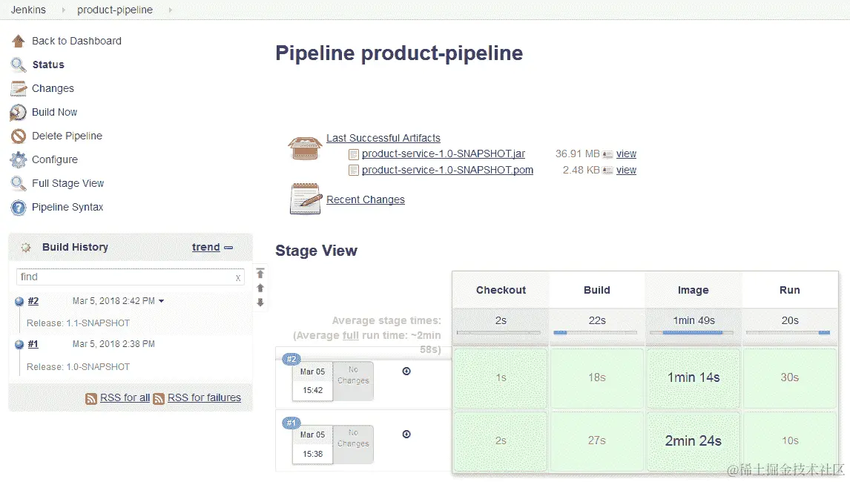Open product-service-1.0-SNAPSHOT.jar artifact link

(443, 153)
